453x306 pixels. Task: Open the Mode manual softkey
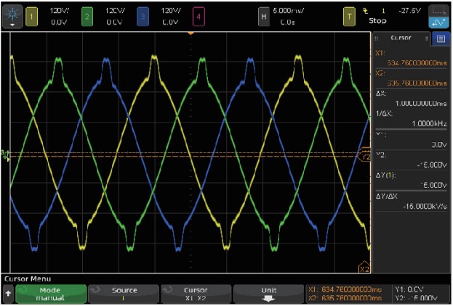pyautogui.click(x=49, y=293)
